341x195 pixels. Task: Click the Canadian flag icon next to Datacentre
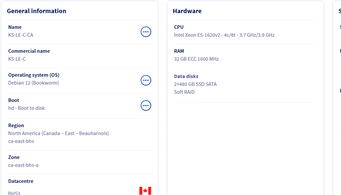tap(145, 191)
